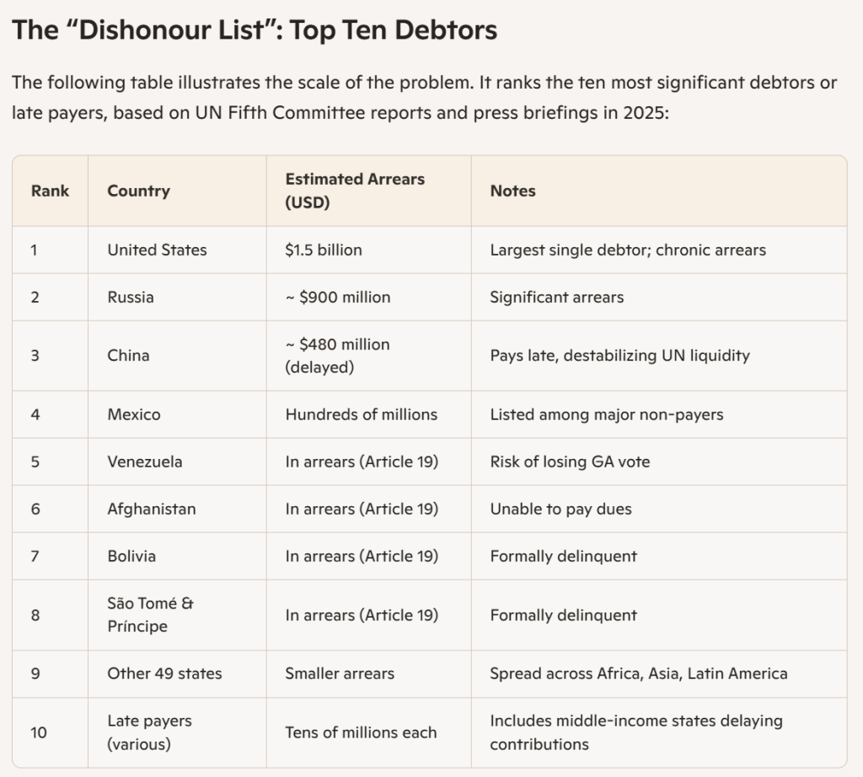Click 'In arrears (Article 19)' in Venezuela row
863x777 pixels.
(x=362, y=461)
